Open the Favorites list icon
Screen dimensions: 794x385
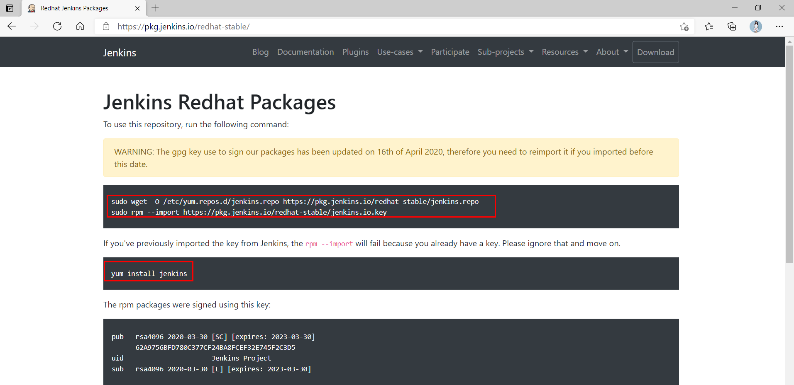709,27
